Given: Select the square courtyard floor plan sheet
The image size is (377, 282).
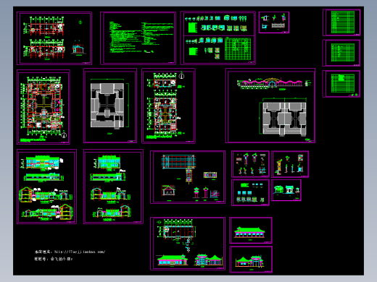Looking at the screenshot, I should (x=43, y=107).
